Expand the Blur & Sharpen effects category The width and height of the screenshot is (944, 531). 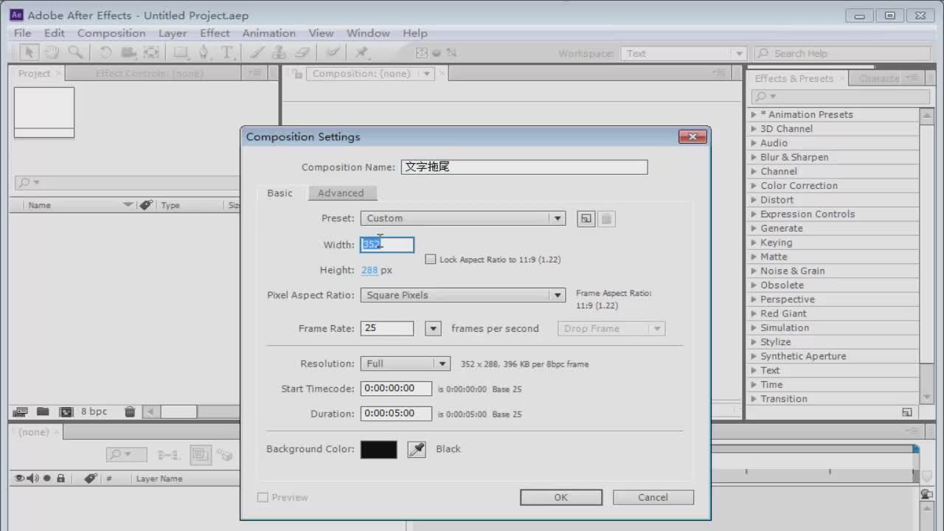[754, 157]
